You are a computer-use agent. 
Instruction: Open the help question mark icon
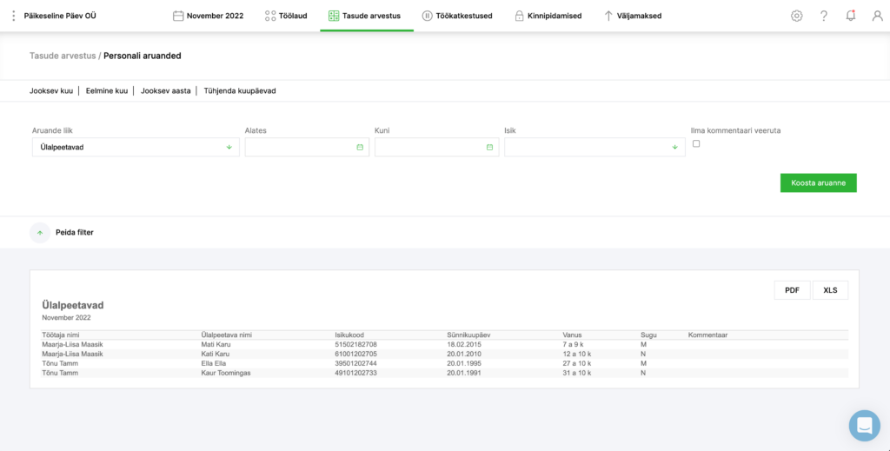pos(824,16)
